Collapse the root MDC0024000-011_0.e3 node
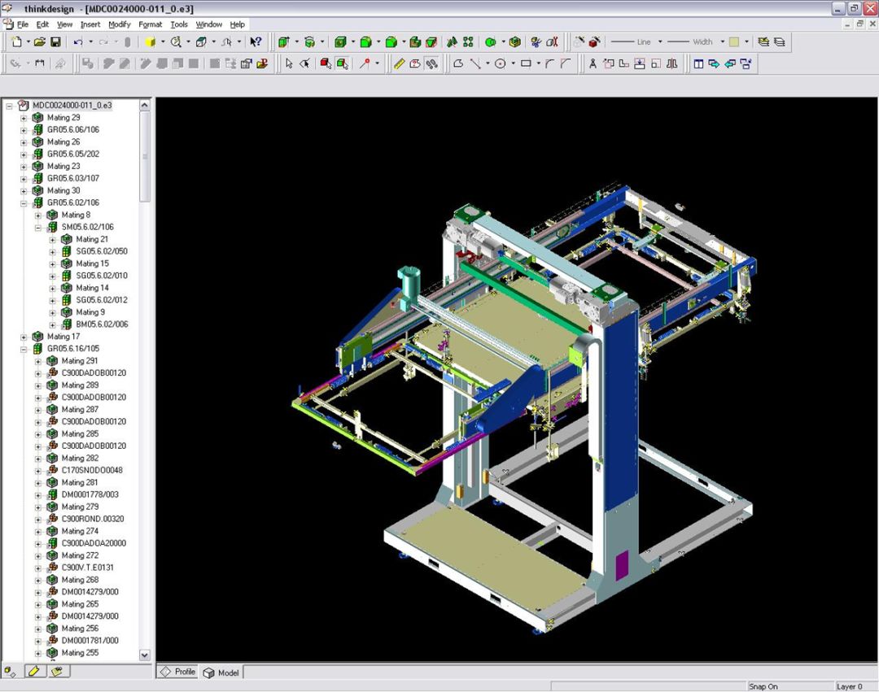Viewport: 879px width, 692px height. click(x=9, y=106)
